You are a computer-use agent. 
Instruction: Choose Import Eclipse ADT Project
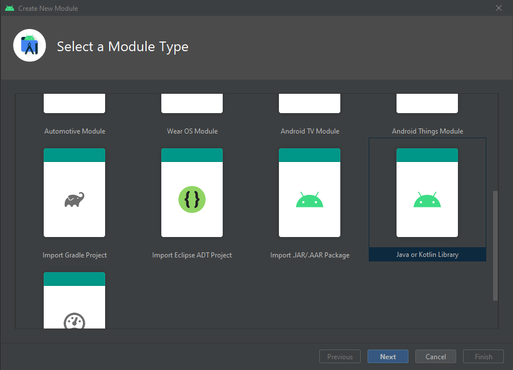coord(191,192)
